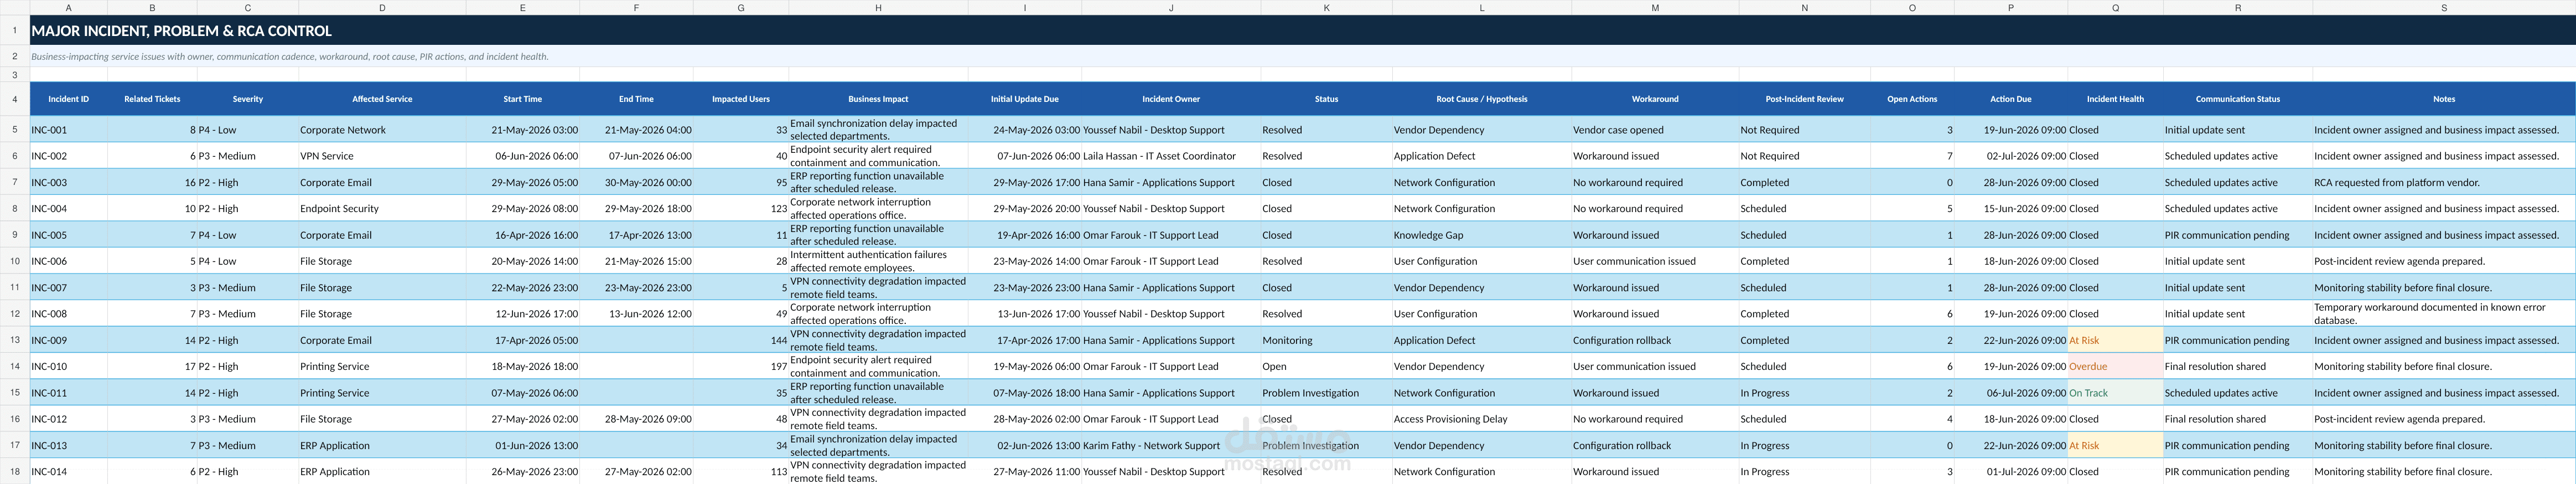This screenshot has height=484, width=2576.
Task: Select the Access Provisioning Delay root cause cell
Action: point(1481,419)
